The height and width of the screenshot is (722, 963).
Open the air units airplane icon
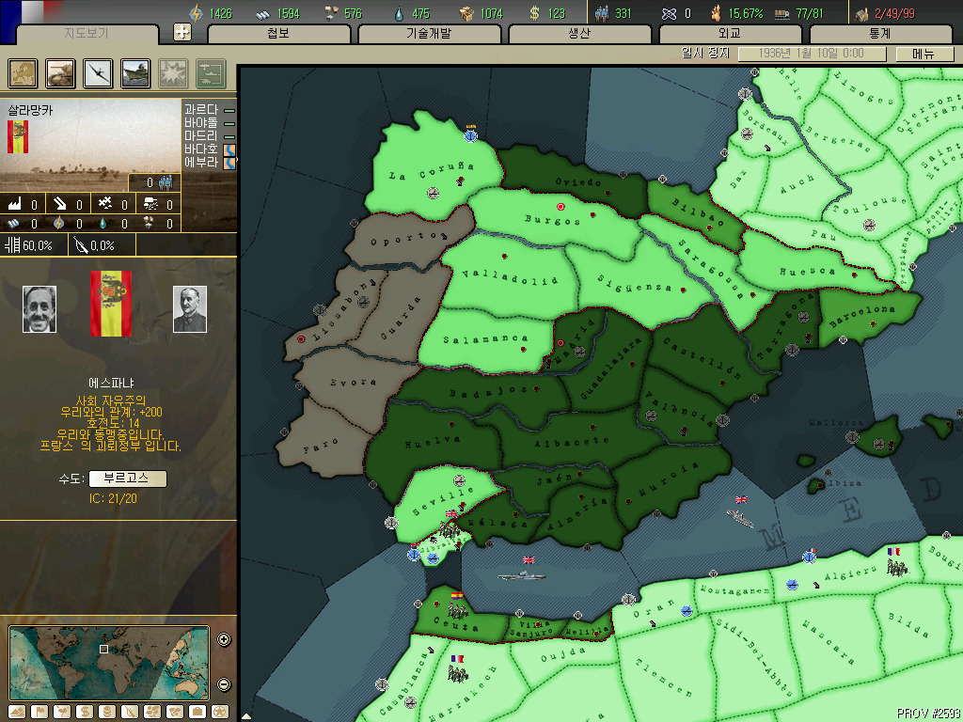(98, 73)
